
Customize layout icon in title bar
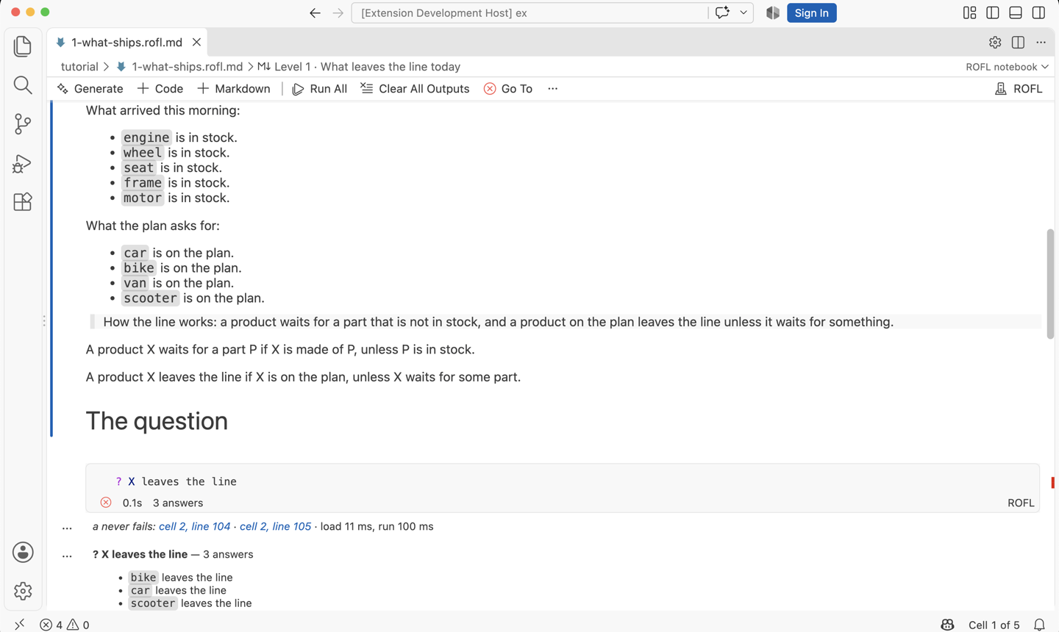pyautogui.click(x=970, y=12)
